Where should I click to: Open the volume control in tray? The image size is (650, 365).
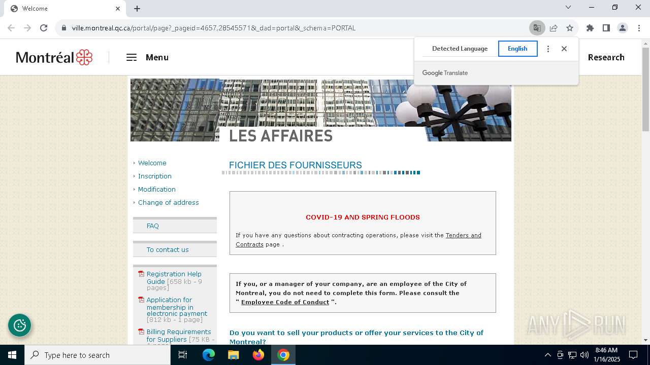click(584, 355)
